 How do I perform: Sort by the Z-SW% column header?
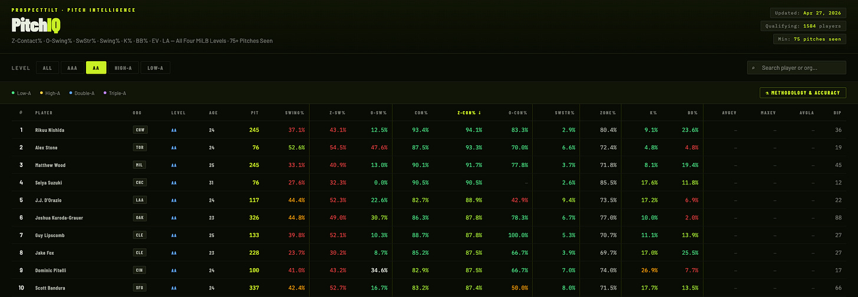coord(338,112)
